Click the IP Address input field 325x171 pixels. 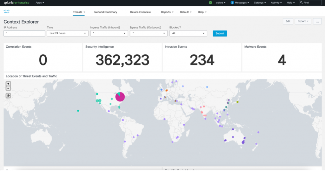click(24, 33)
